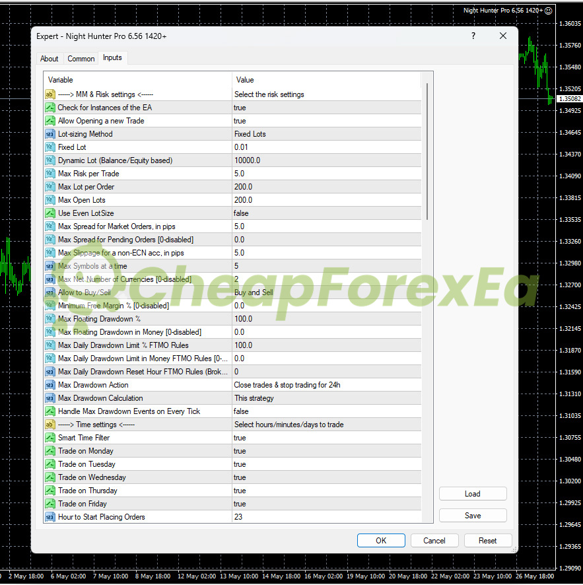Click the icon beside Hour to Start Placing Orders
Viewport: 583px width, 585px height.
tap(50, 517)
